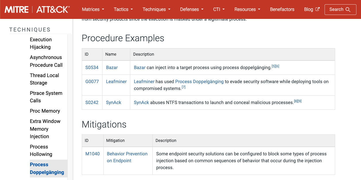Open citation reference [6]
The width and height of the screenshot is (361, 180).
(x=277, y=66)
